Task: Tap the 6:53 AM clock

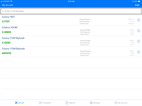Action: click(71, 1)
